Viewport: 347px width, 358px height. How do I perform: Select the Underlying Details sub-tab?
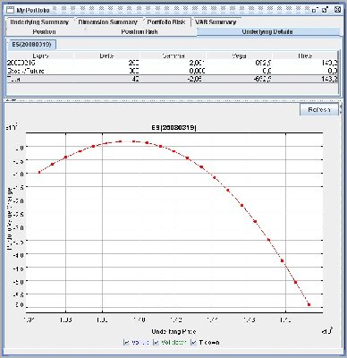[x=267, y=31]
